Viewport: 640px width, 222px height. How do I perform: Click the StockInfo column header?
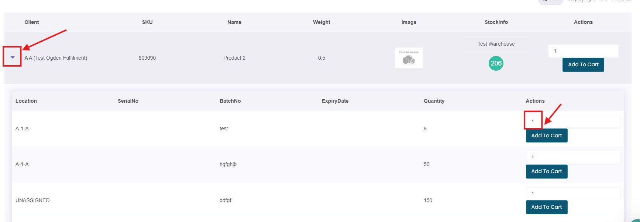496,22
